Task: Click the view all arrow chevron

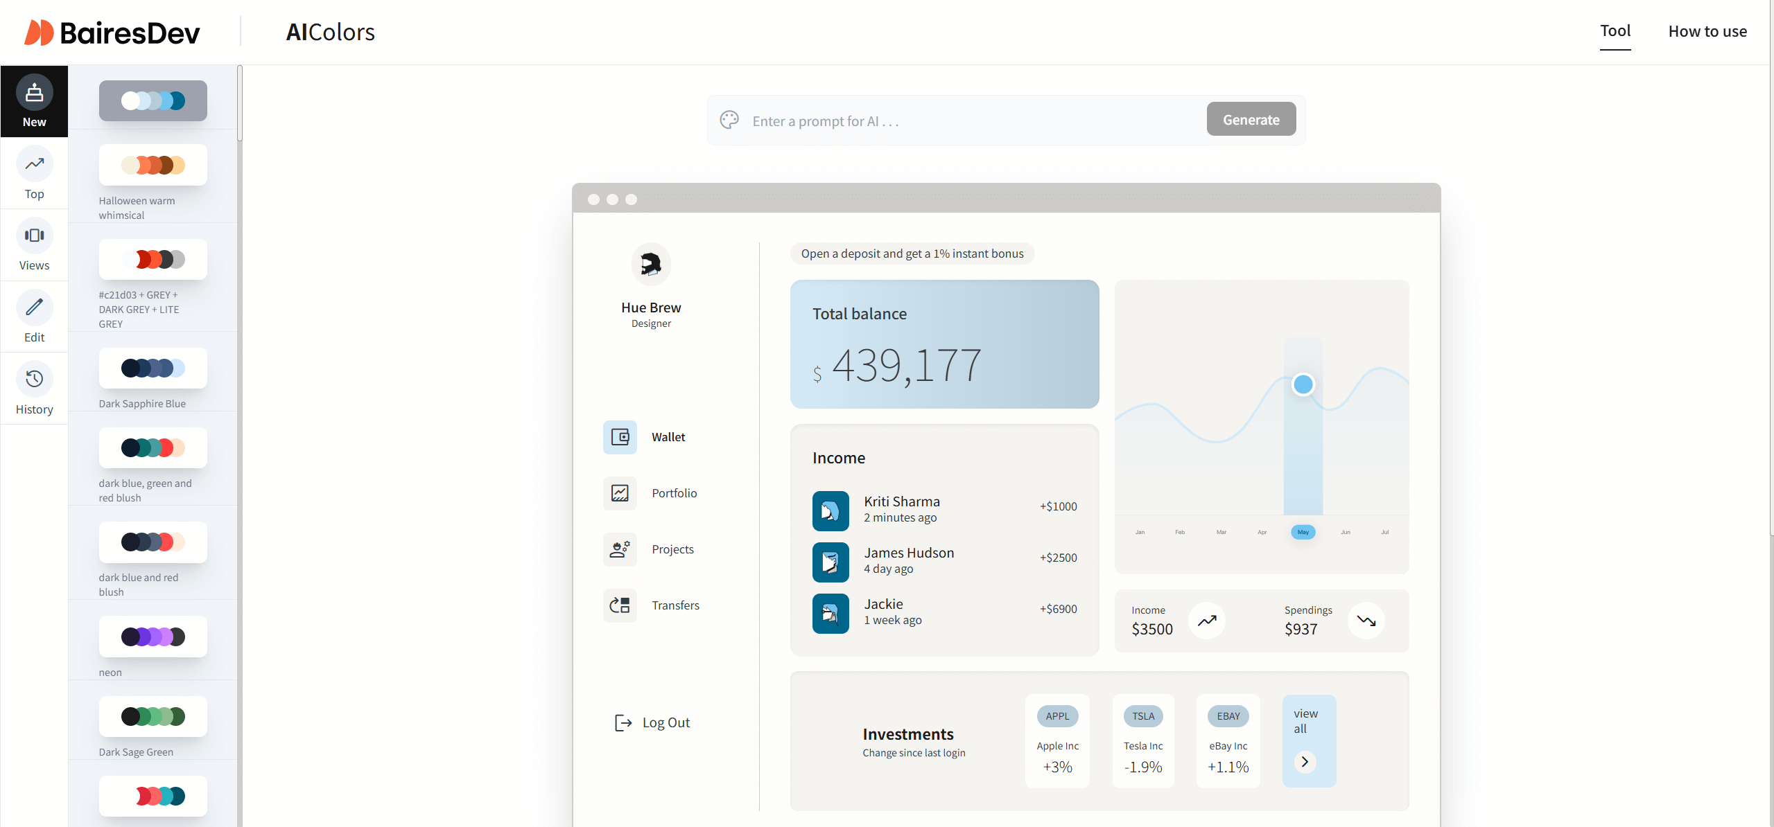Action: pos(1305,762)
